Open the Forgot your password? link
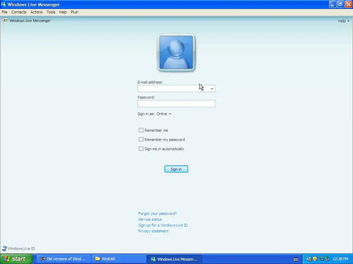The height and width of the screenshot is (264, 353). [x=157, y=213]
